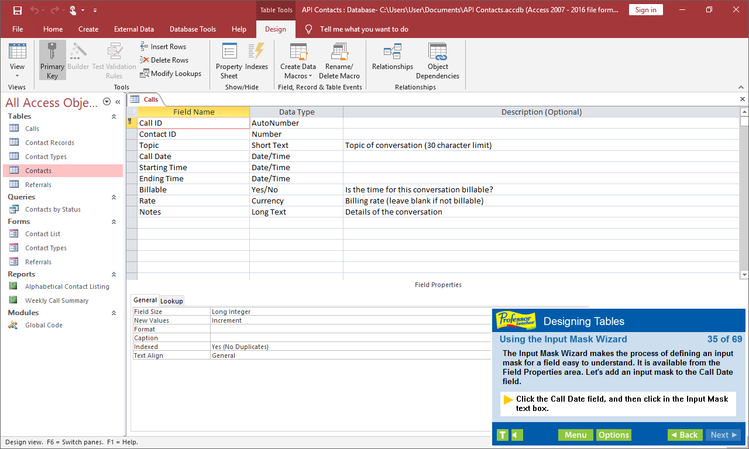Click the Next button in the tutorial
Image resolution: width=749 pixels, height=449 pixels.
(x=723, y=434)
